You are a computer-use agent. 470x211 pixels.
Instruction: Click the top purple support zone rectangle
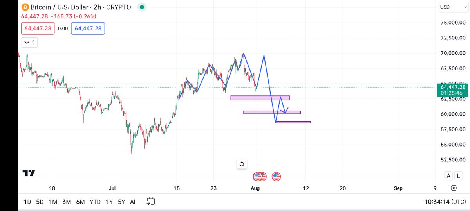tap(260, 98)
